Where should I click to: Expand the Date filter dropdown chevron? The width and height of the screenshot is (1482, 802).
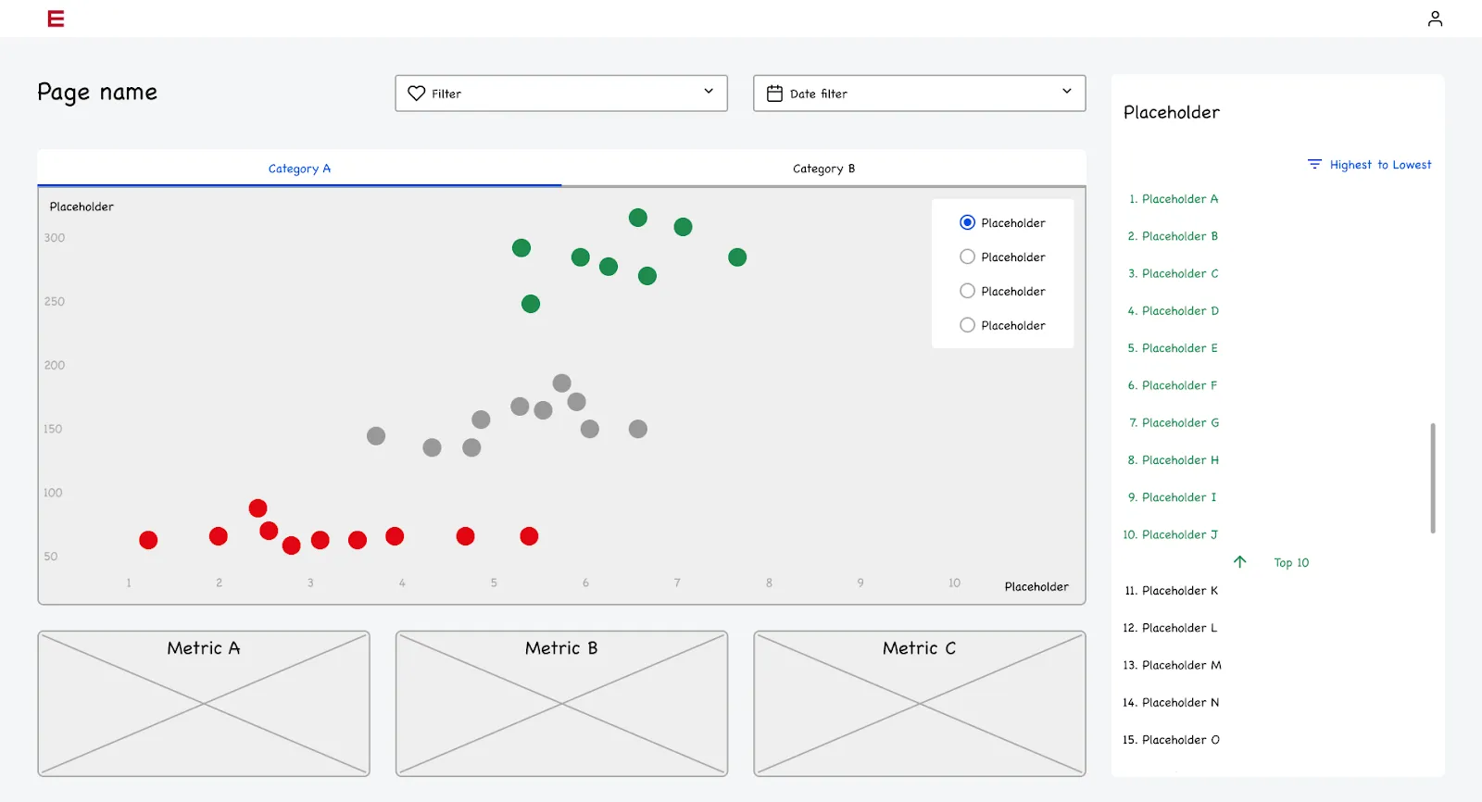click(x=1067, y=92)
